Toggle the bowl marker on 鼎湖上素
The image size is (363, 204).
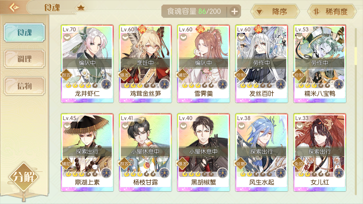tap(67, 126)
